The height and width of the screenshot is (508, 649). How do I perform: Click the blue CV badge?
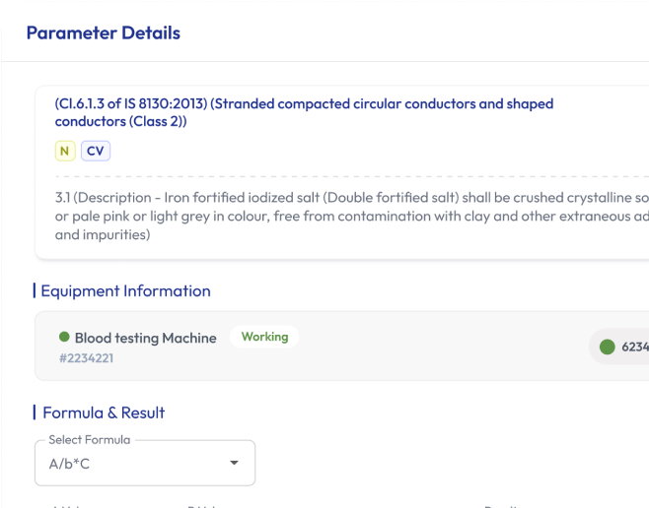click(x=96, y=151)
